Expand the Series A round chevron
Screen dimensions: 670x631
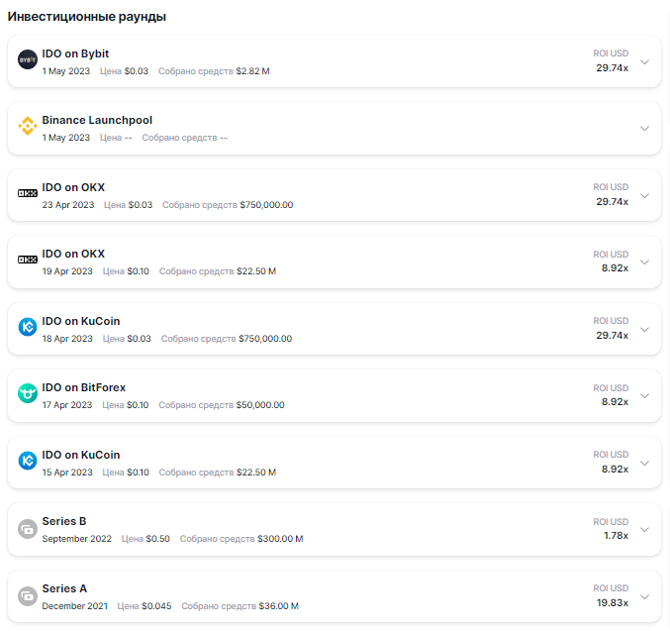(644, 596)
